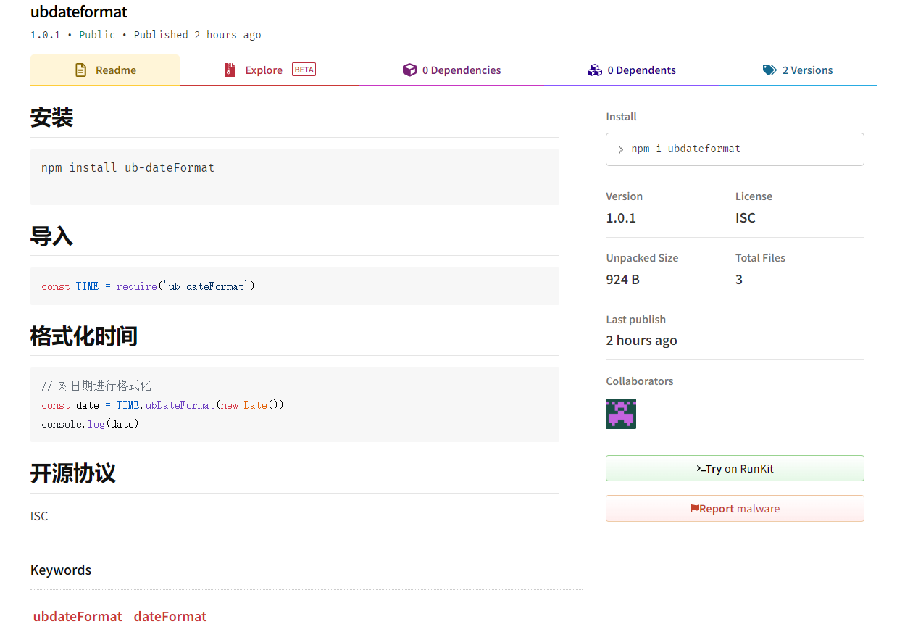View the 0 Dependents tab

(632, 70)
